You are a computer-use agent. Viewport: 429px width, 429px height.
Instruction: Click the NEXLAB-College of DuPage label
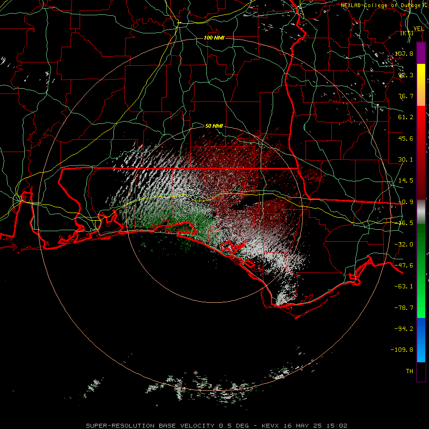[383, 5]
